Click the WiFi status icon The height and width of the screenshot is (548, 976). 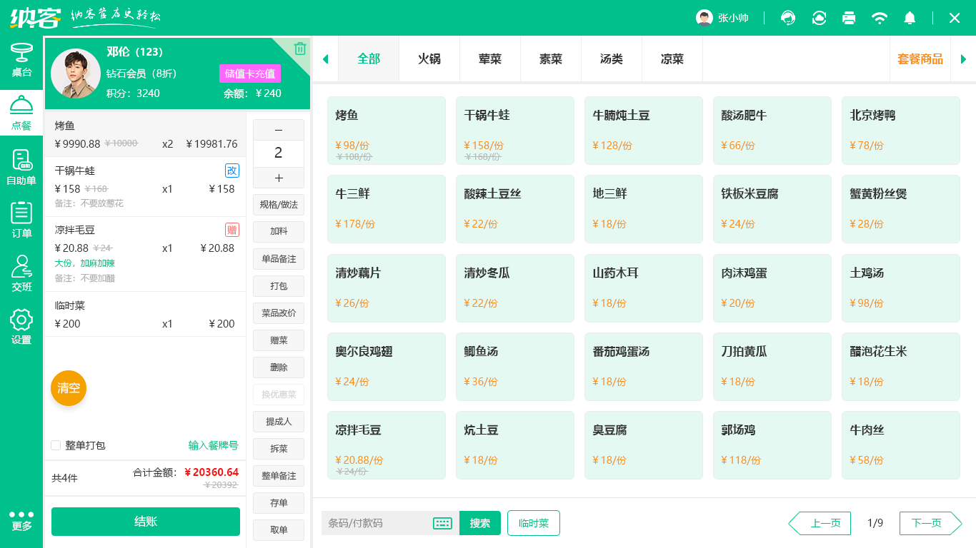coord(880,18)
